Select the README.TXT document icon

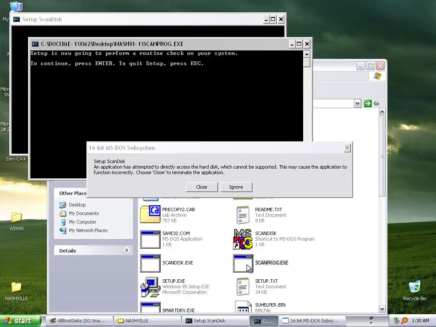coord(243,215)
